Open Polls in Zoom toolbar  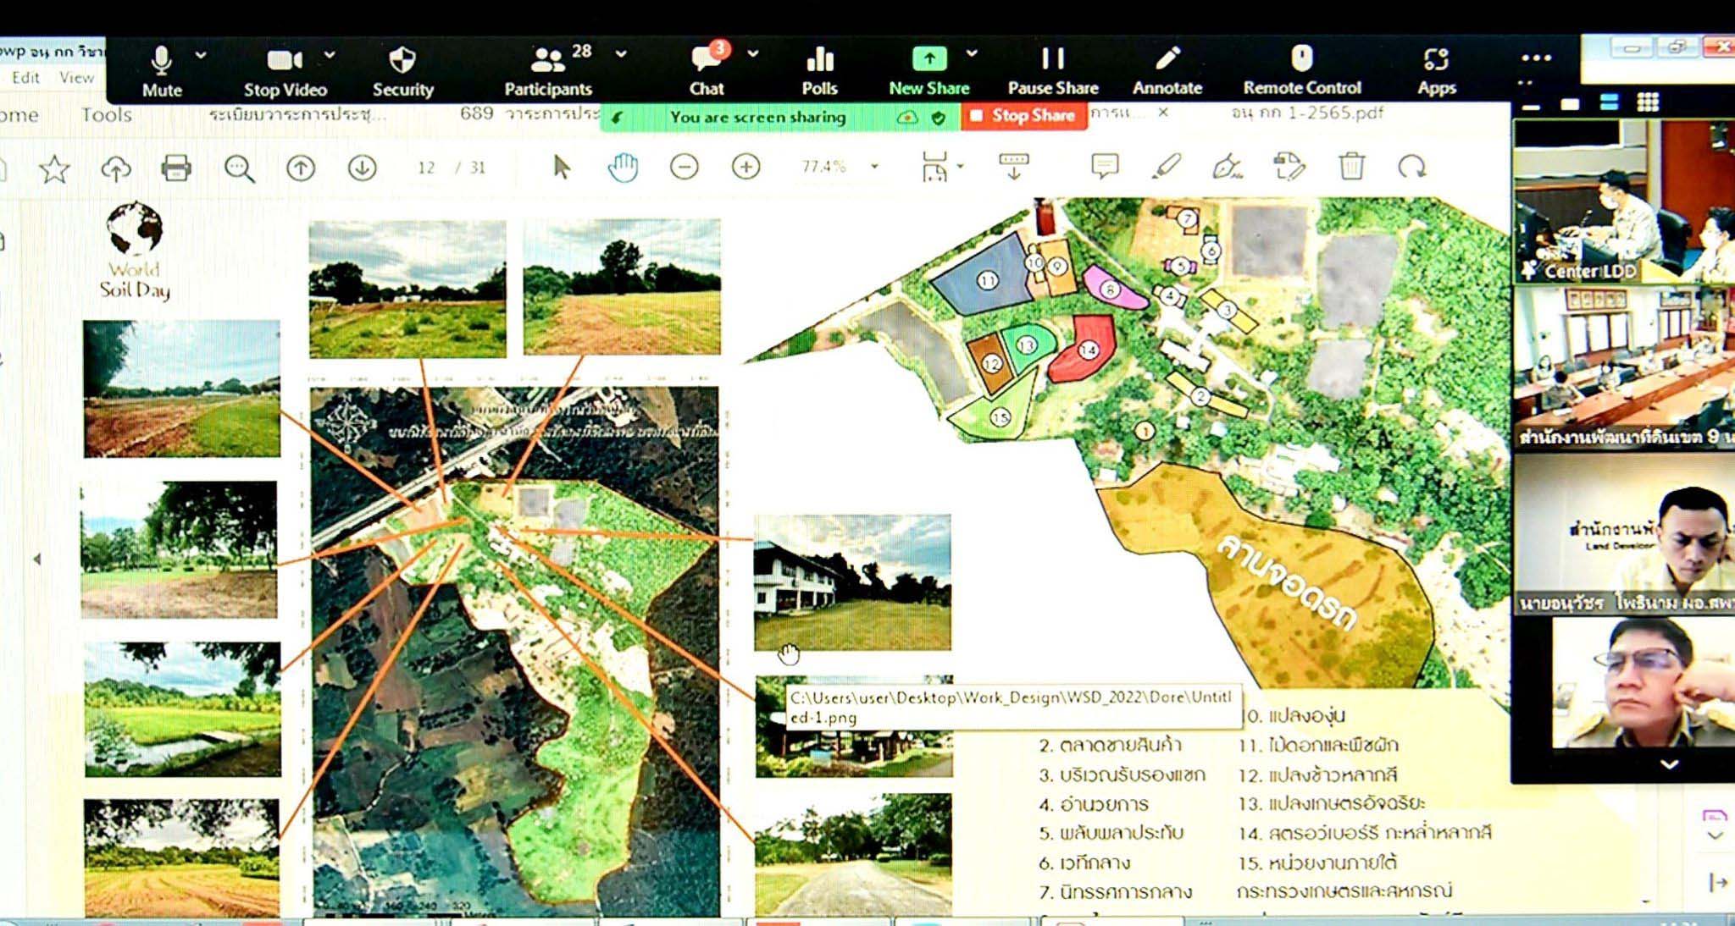coord(819,71)
